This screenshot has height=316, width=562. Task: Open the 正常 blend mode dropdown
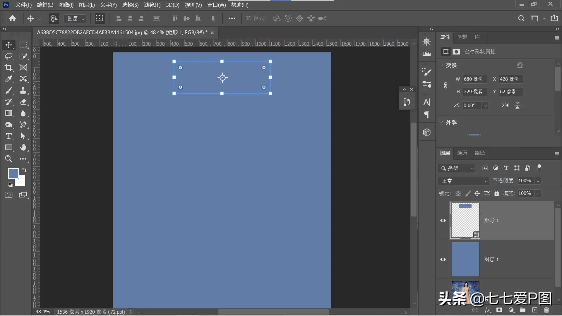[x=463, y=181]
